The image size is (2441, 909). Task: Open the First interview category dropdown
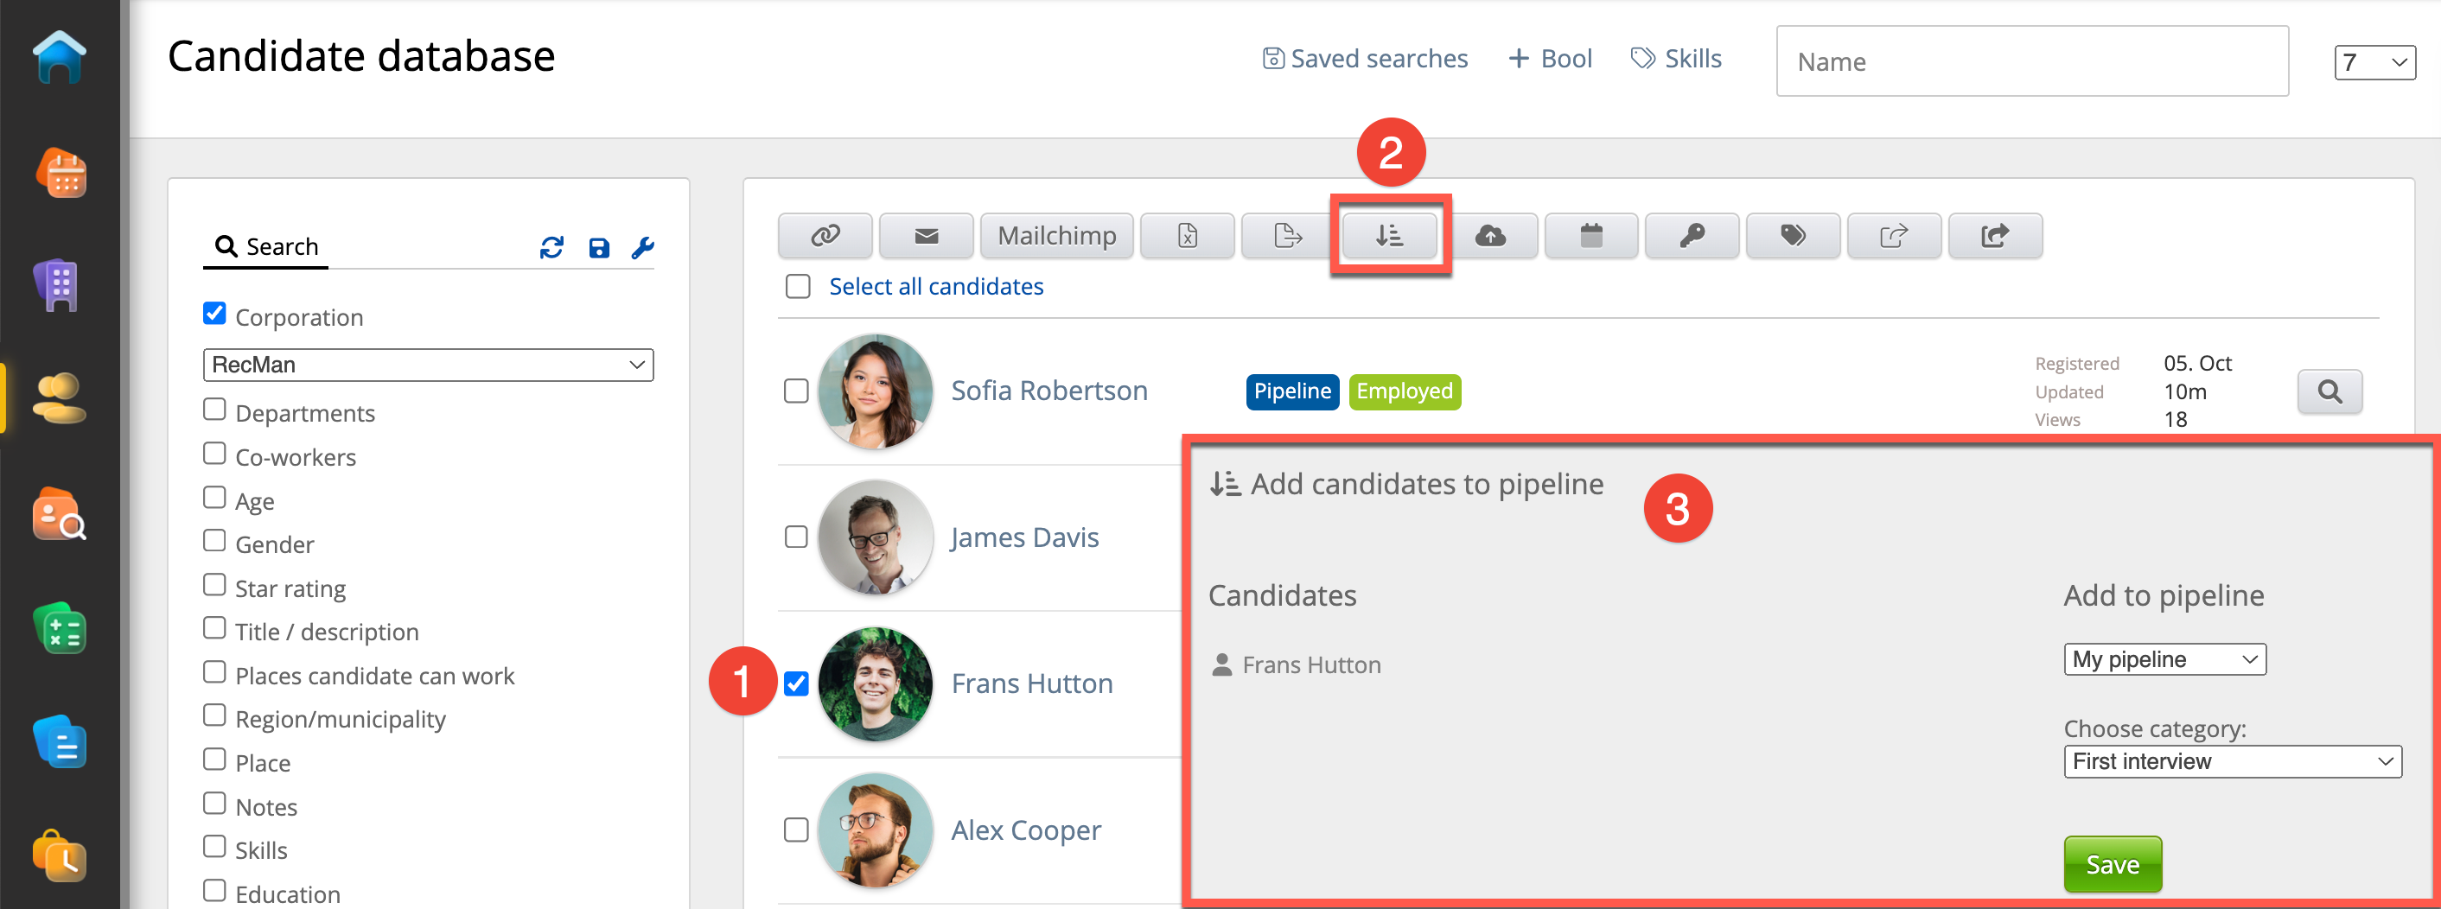click(2231, 762)
